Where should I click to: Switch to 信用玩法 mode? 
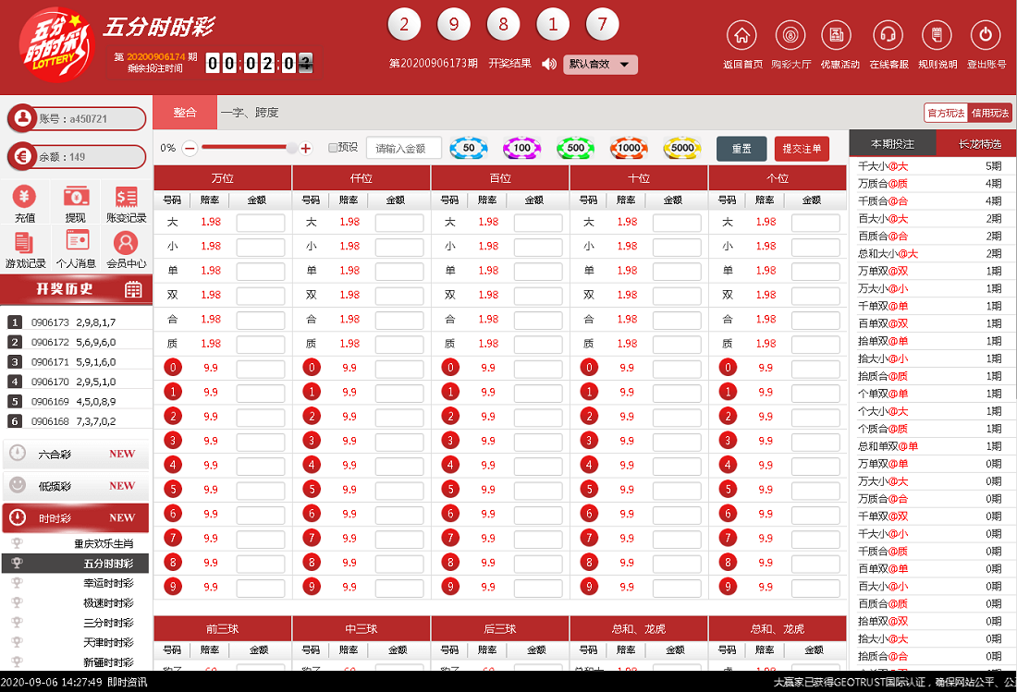tap(990, 113)
